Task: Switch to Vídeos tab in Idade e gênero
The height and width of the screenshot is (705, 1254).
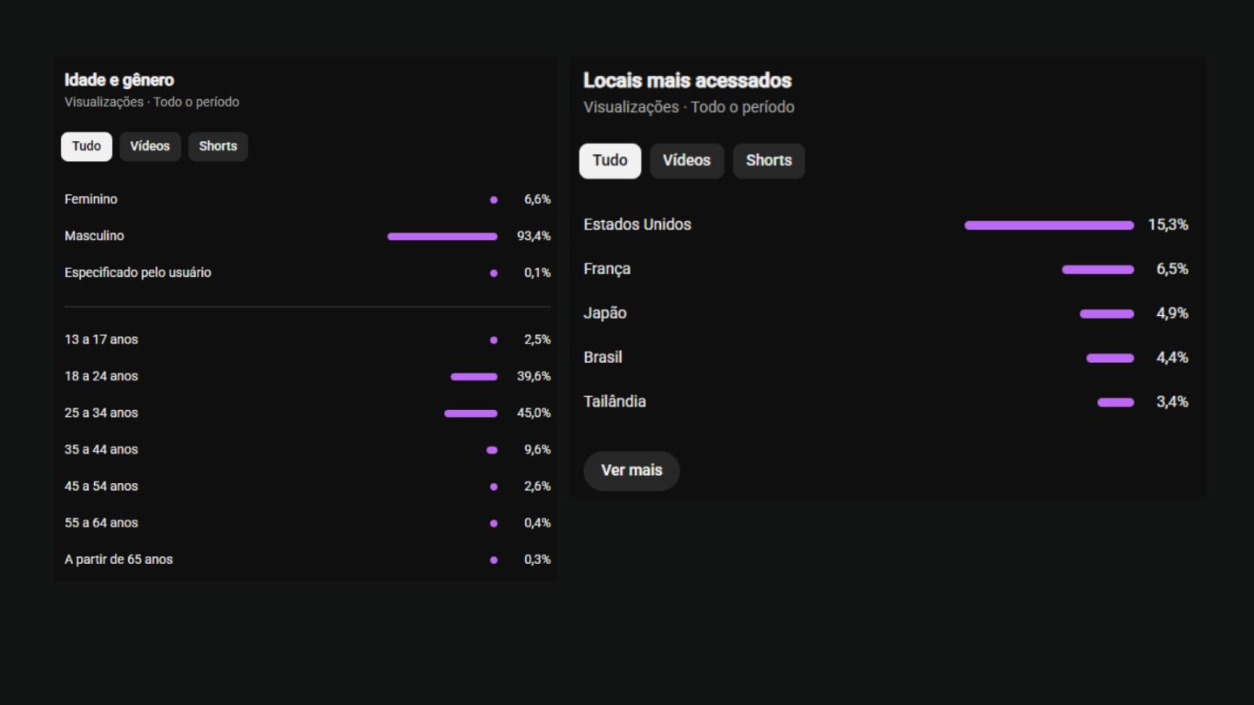Action: click(x=150, y=146)
